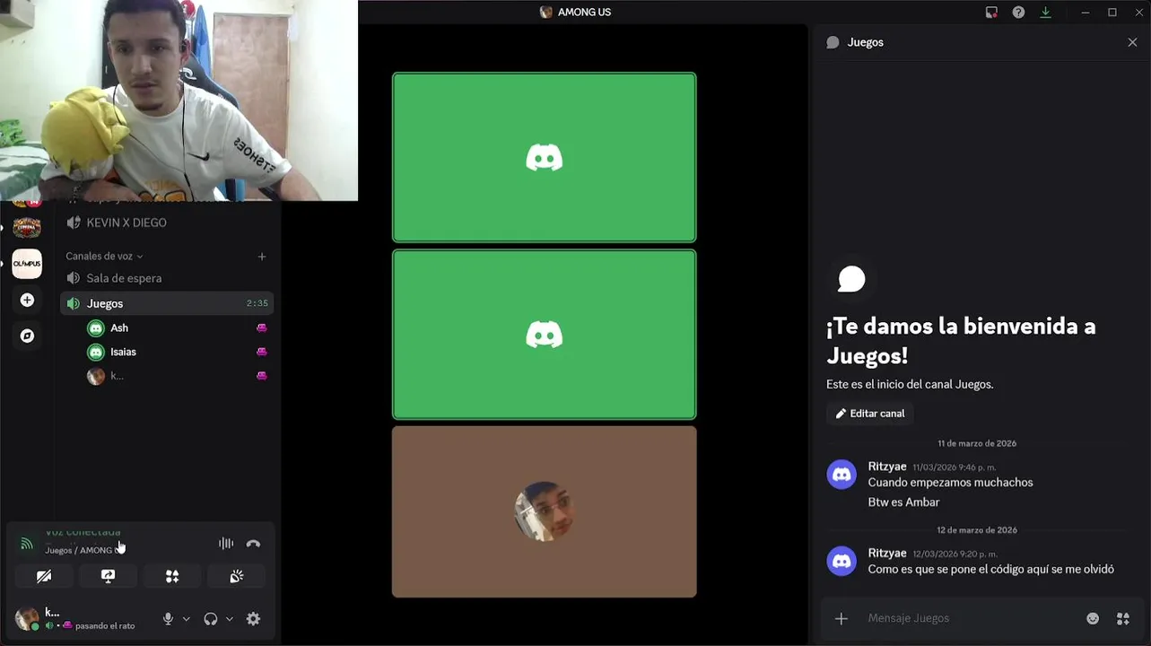Open user settings gear
1151x646 pixels.
(x=253, y=618)
